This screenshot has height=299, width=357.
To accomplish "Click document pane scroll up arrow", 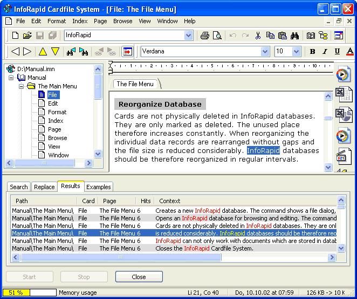I will 328,96.
